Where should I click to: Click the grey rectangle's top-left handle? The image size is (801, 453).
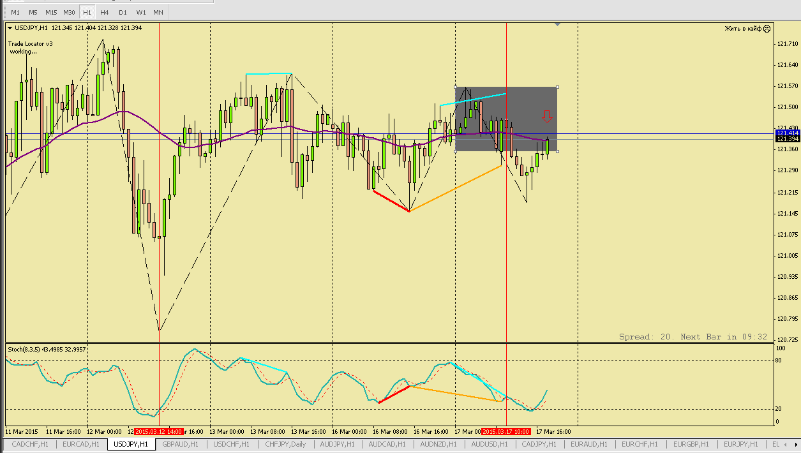click(455, 87)
